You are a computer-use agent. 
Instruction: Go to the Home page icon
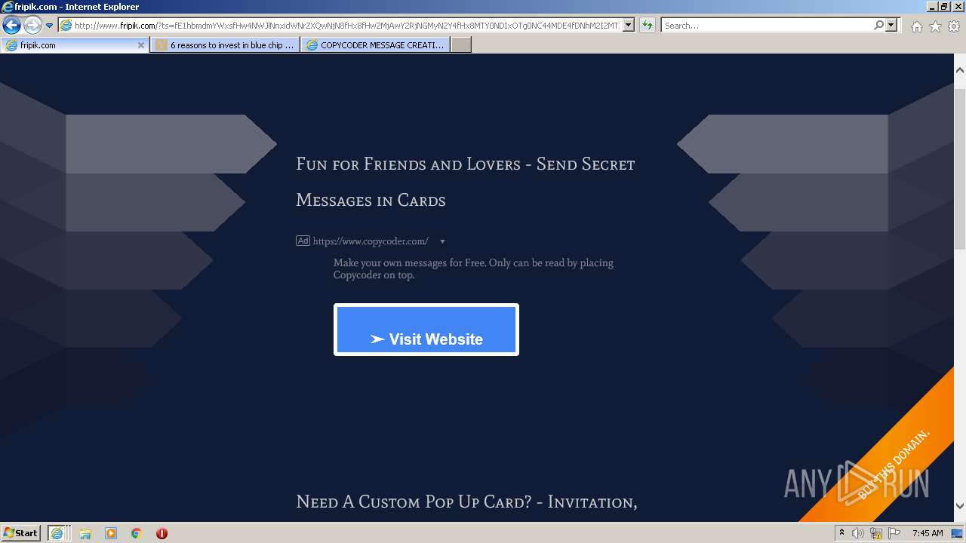[x=916, y=26]
